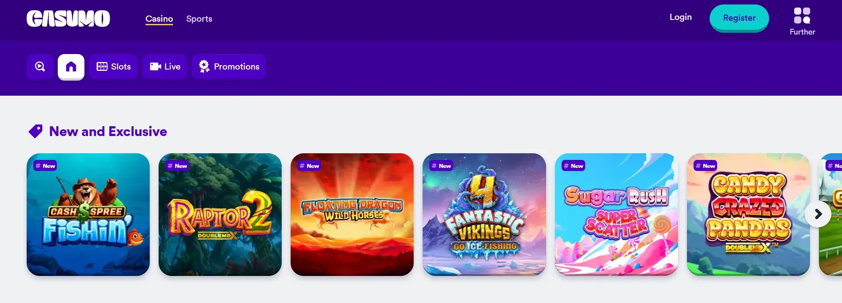Viewport: 842px width, 303px height.
Task: Click the rosette icon in Promotions
Action: tap(204, 66)
